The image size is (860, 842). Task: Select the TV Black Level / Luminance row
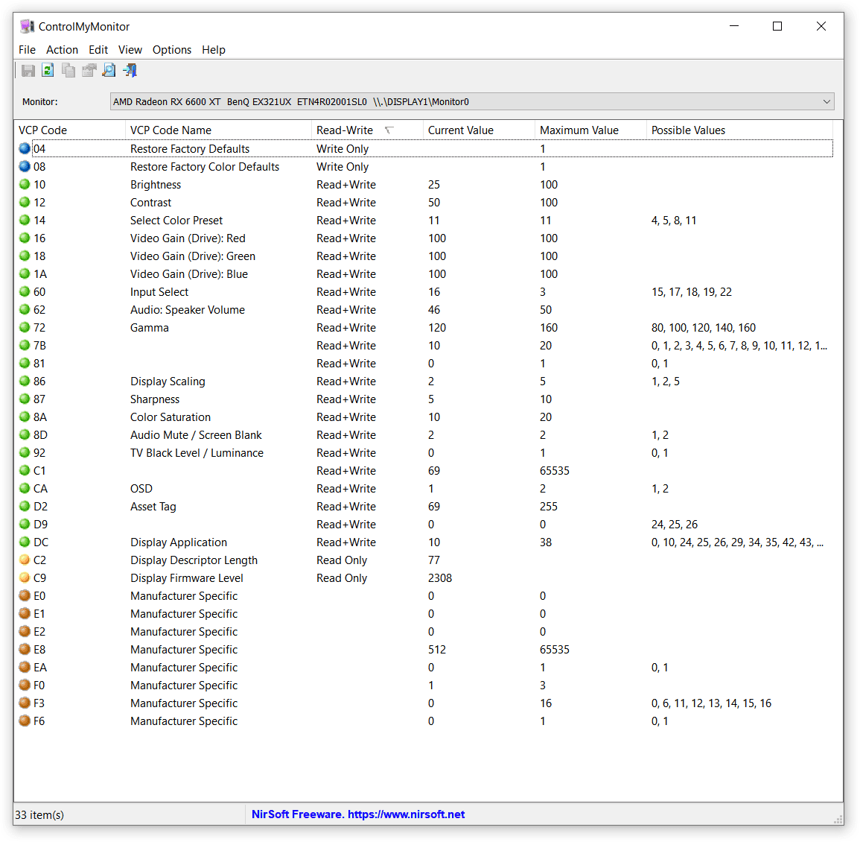coord(425,453)
